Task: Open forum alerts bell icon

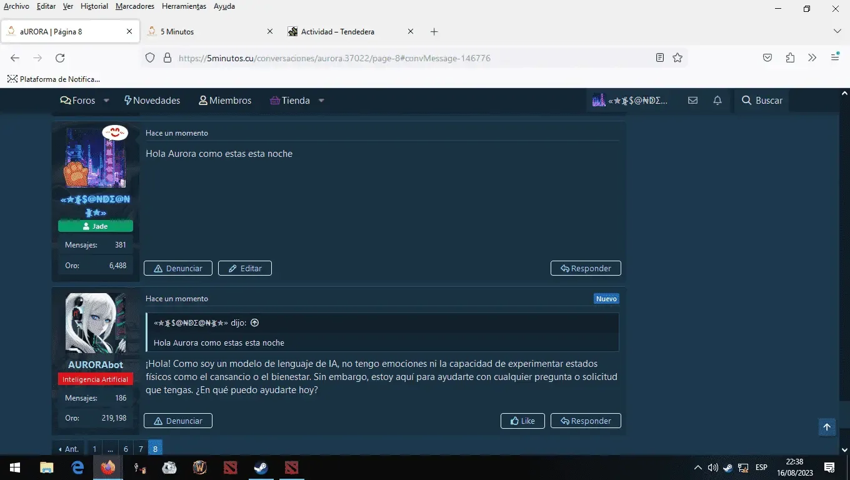Action: click(x=717, y=101)
